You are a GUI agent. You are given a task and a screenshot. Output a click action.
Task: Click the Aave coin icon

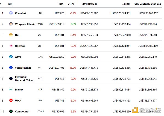(x=11, y=57)
